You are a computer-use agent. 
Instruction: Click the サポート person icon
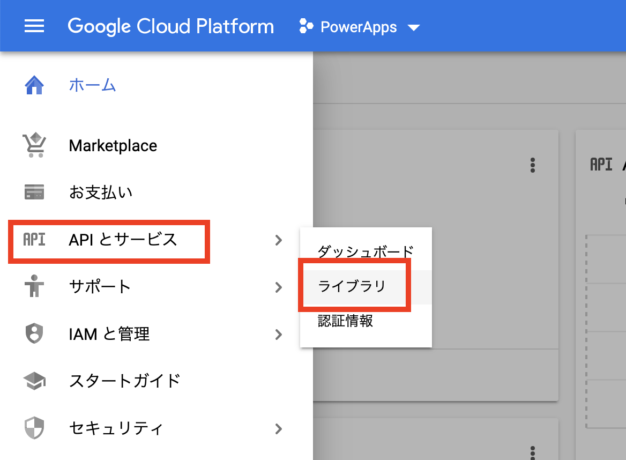tap(34, 286)
